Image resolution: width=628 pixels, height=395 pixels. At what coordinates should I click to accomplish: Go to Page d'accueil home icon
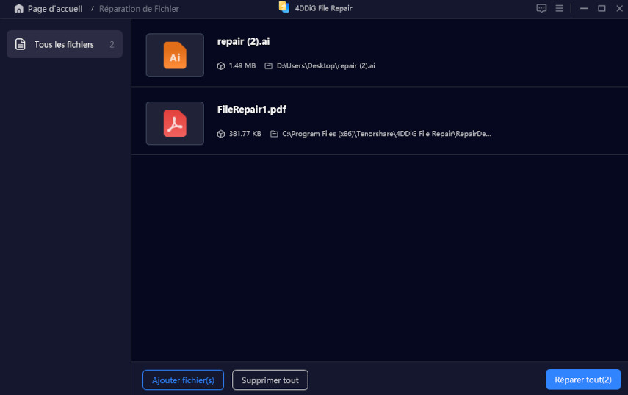coord(19,8)
